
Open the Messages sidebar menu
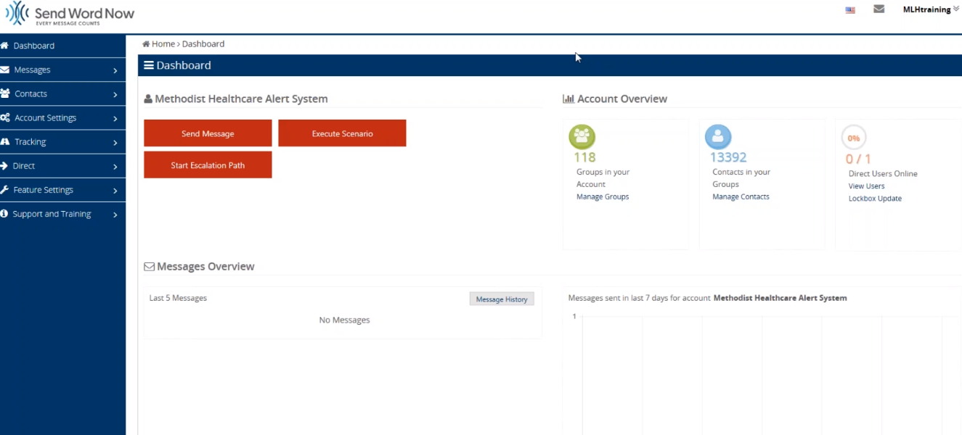pos(62,70)
